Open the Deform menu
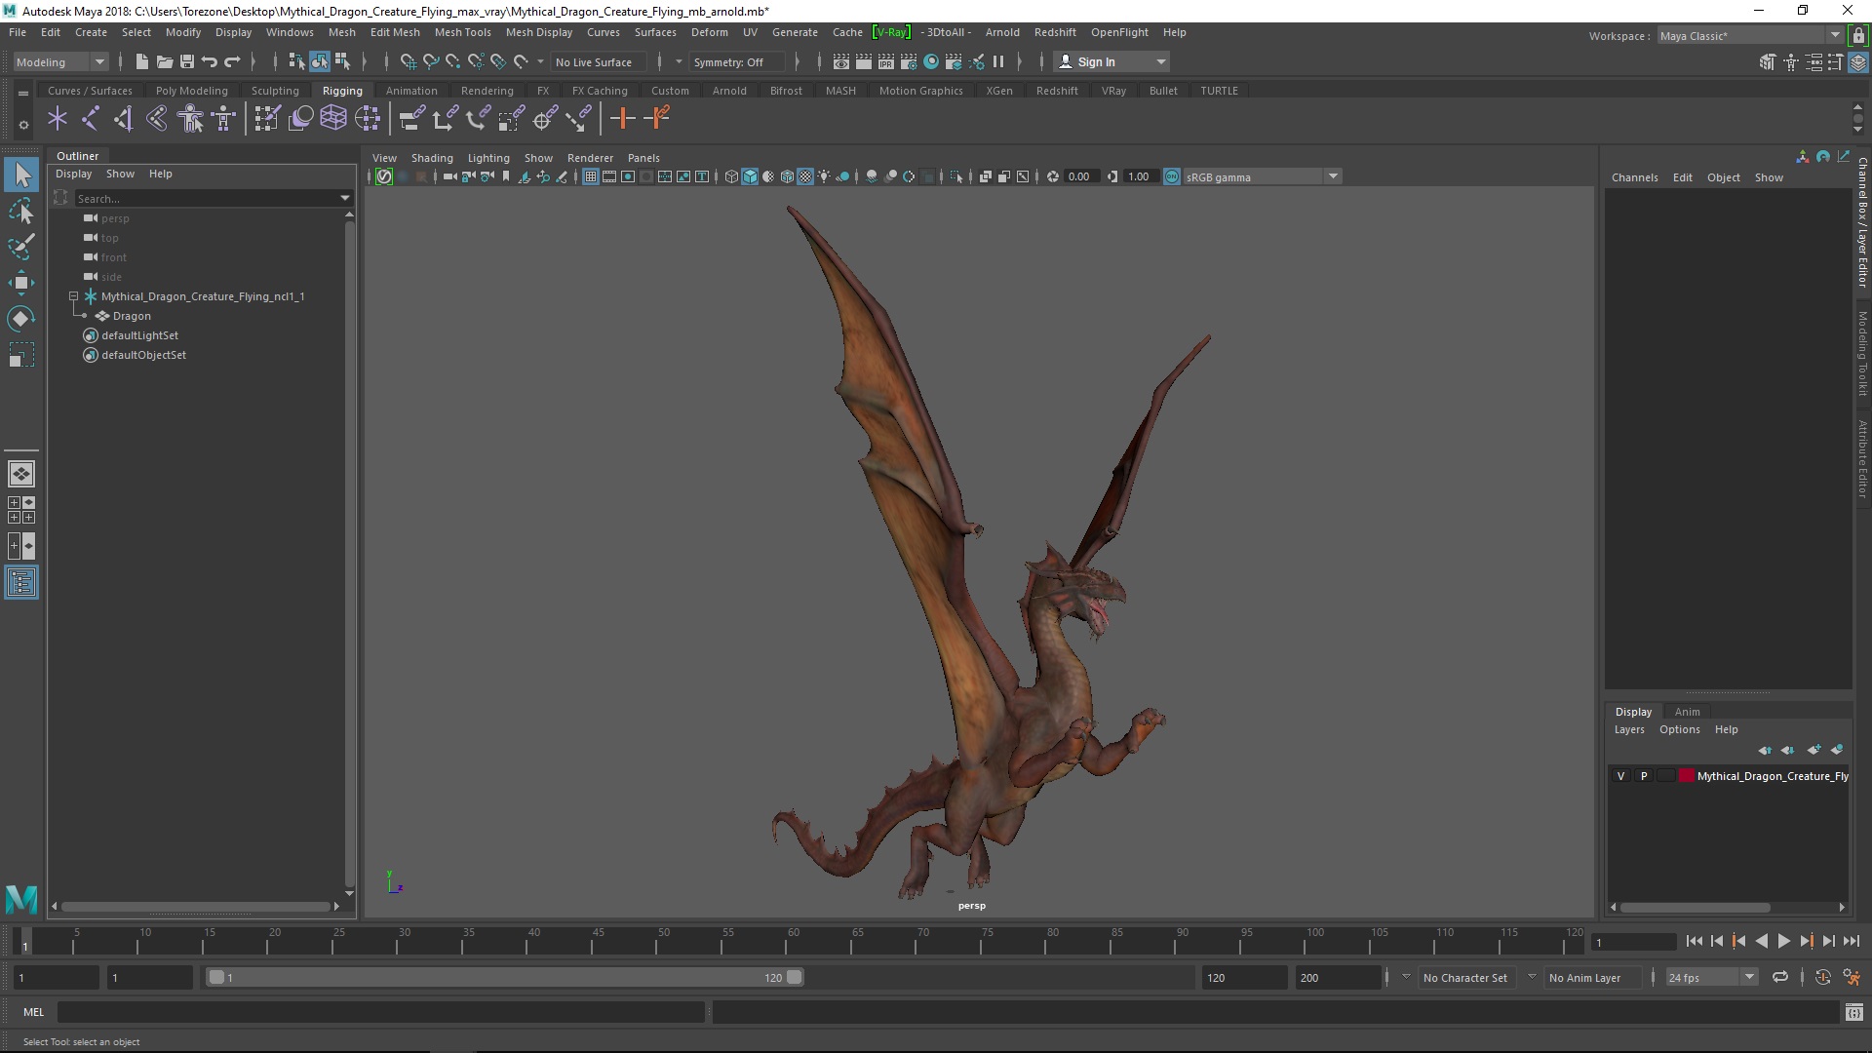This screenshot has height=1053, width=1872. point(709,32)
